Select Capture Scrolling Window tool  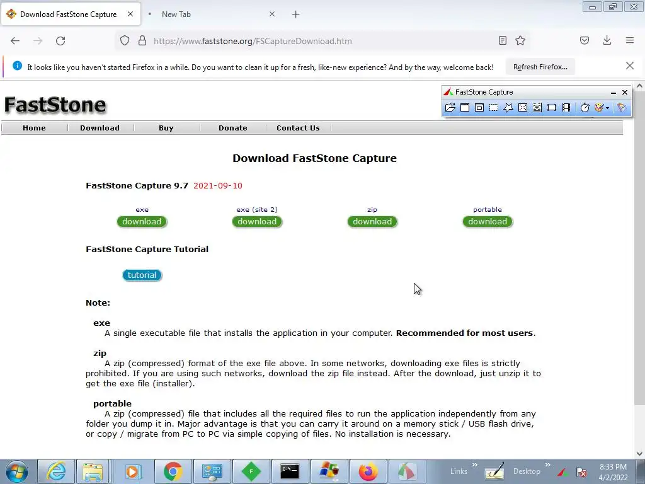point(537,107)
